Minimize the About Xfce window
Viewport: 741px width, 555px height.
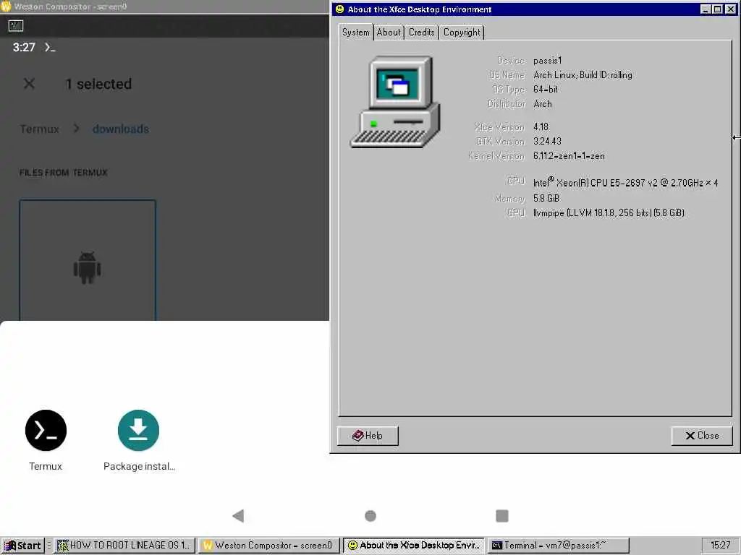pyautogui.click(x=706, y=9)
